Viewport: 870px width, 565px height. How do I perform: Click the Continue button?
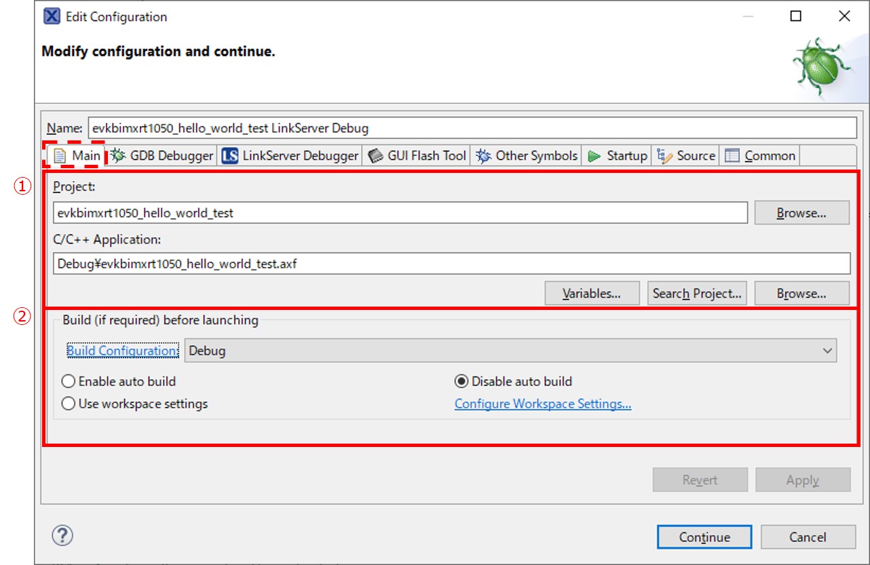(x=704, y=537)
